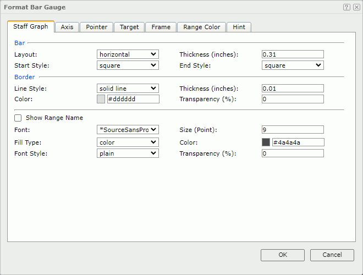Screen dimensions: 363x275
Task: Open help with the question mark icon
Action: [x=346, y=7]
